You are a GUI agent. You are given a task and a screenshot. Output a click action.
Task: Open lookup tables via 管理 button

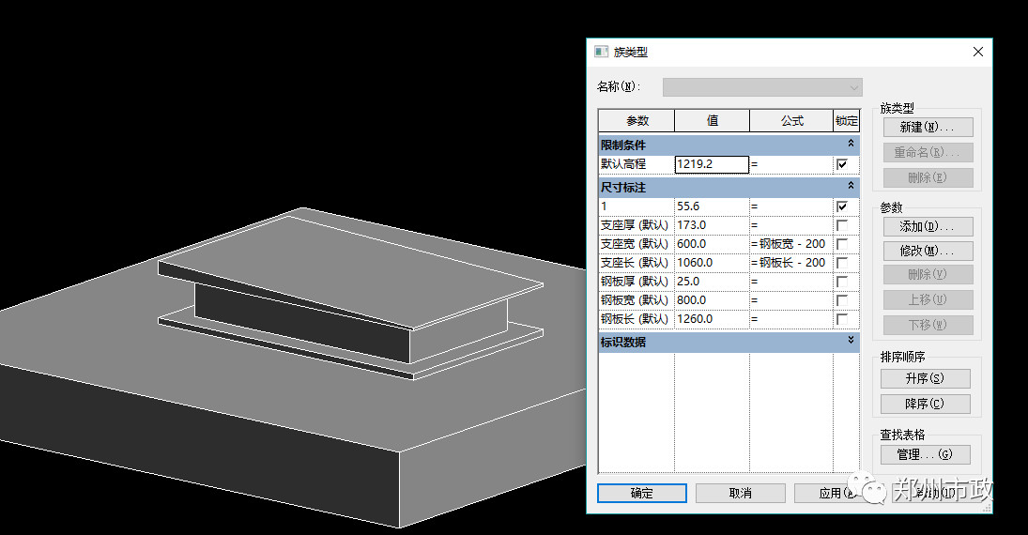point(925,454)
